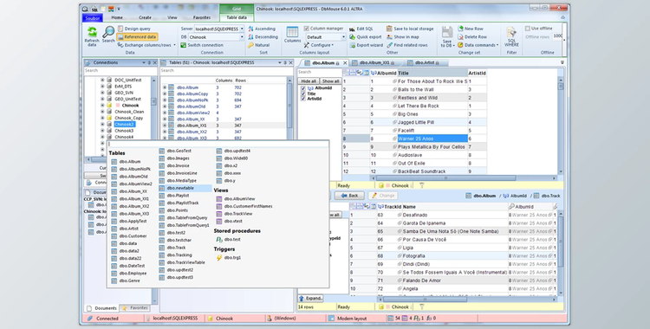Open the dbo.Album_XX1 document tab
This screenshot has height=329, width=650.
tap(374, 62)
